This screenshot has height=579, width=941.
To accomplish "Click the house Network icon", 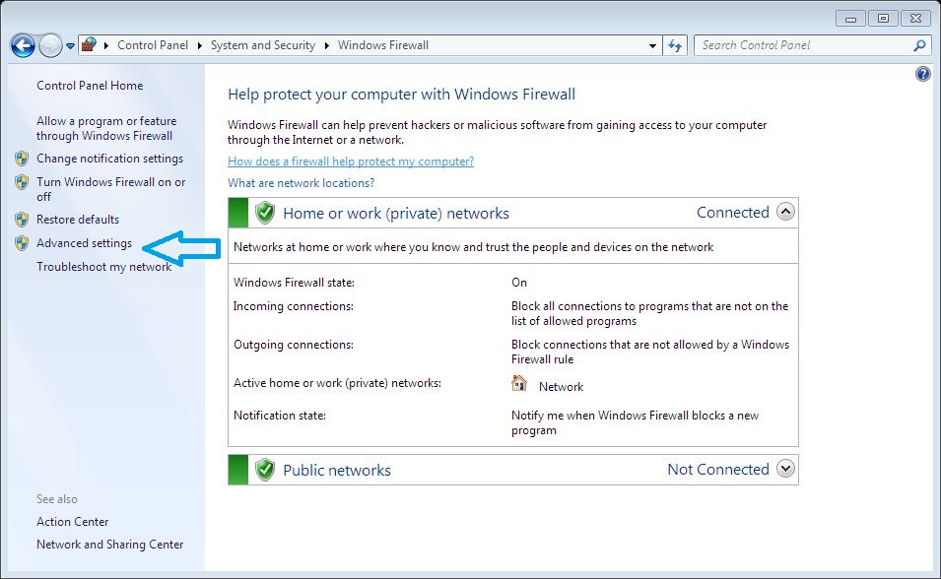I will click(519, 383).
